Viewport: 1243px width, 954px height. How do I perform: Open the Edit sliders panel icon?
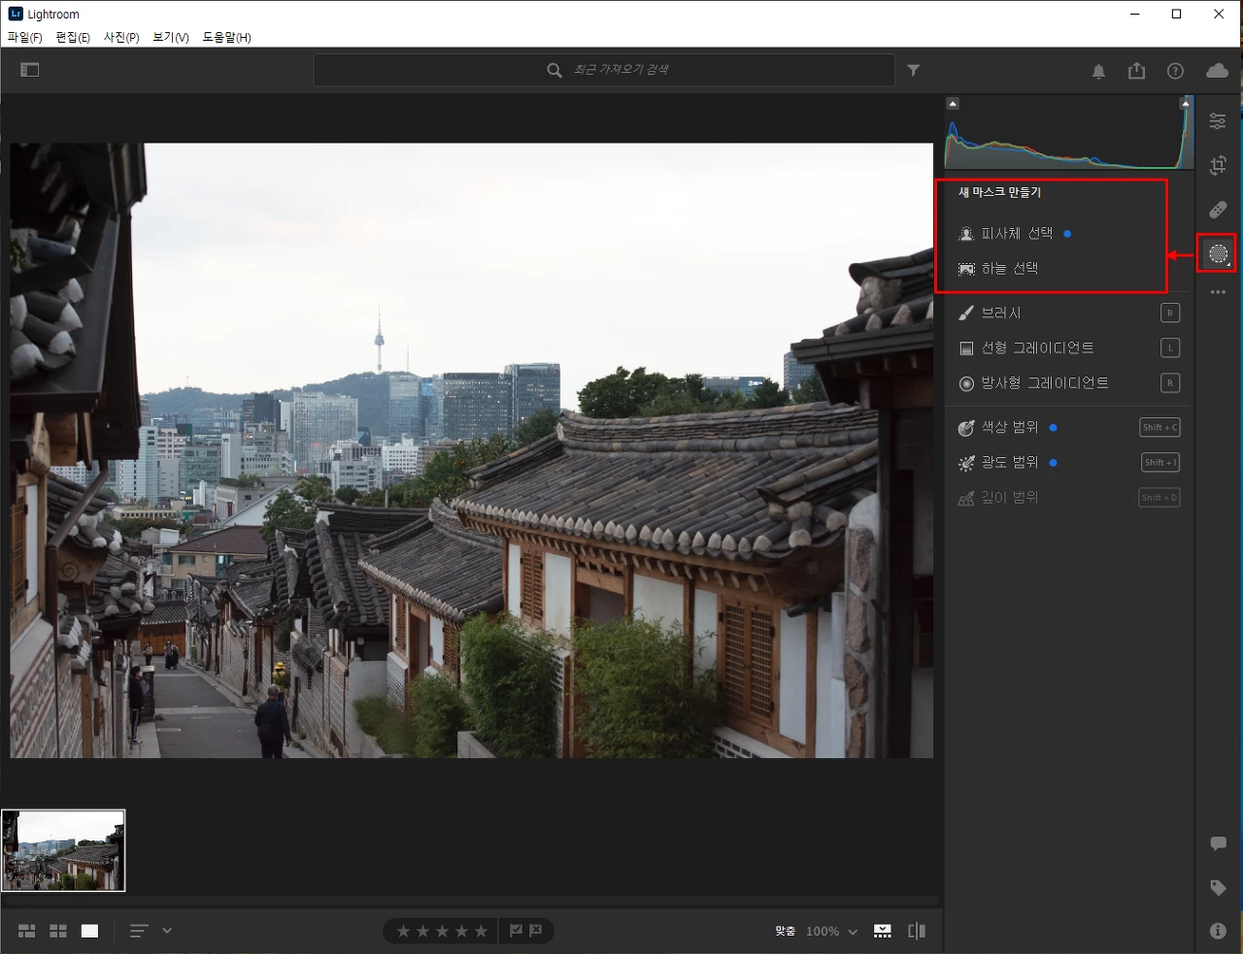tap(1217, 121)
